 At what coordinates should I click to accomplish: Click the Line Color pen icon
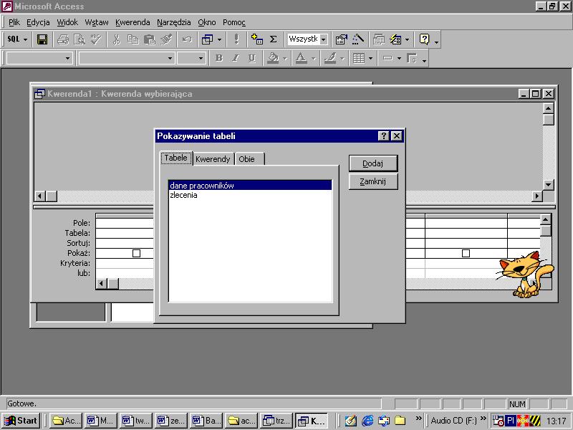click(x=330, y=58)
